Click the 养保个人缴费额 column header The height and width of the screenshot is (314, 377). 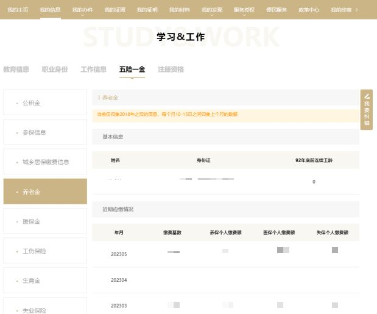(x=225, y=232)
